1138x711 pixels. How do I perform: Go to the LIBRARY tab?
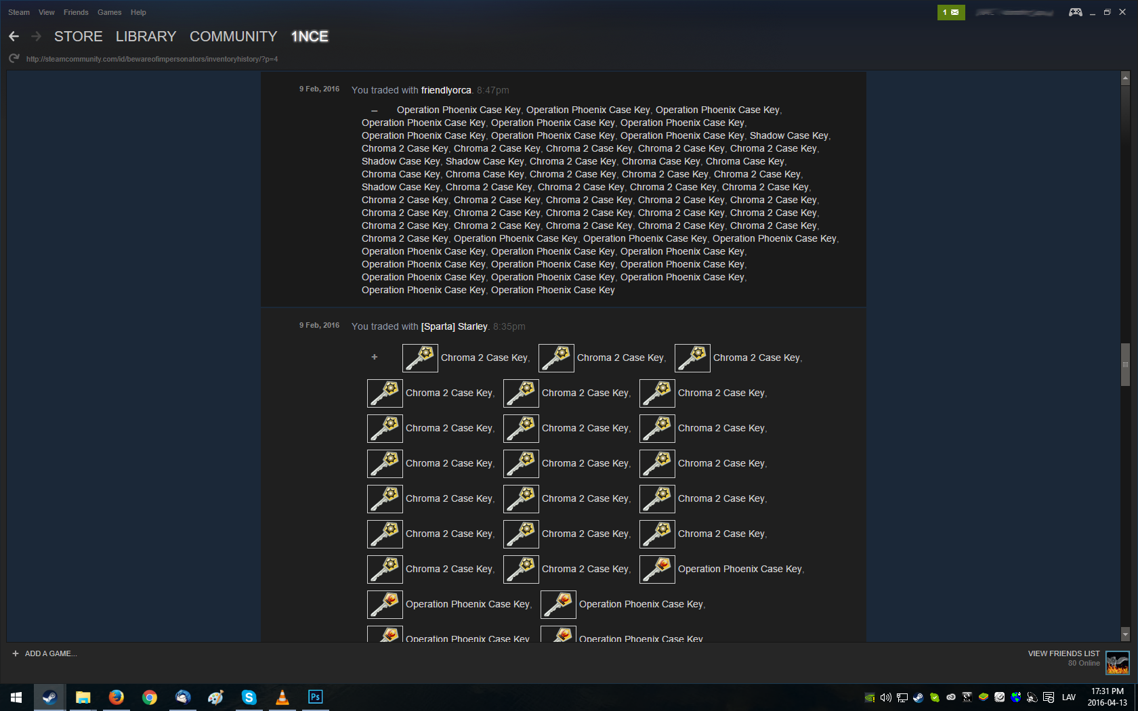point(146,37)
